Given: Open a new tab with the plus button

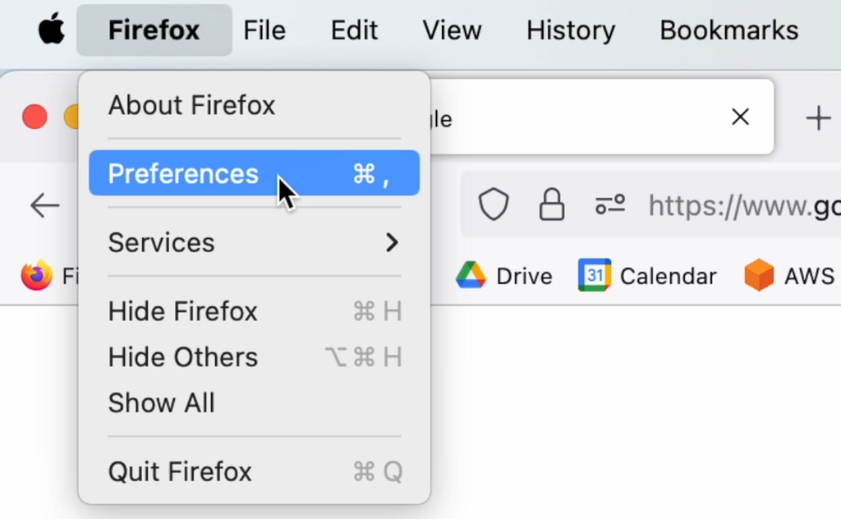Looking at the screenshot, I should (819, 117).
